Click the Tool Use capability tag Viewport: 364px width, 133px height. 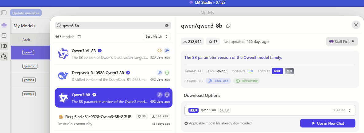pyautogui.click(x=218, y=81)
